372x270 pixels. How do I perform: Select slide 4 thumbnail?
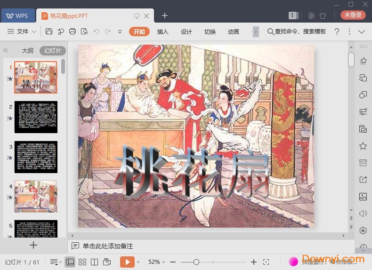point(36,196)
